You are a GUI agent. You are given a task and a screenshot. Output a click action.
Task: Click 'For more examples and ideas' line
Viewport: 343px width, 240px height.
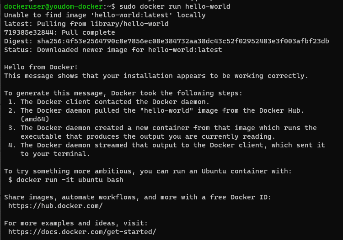[76, 223]
